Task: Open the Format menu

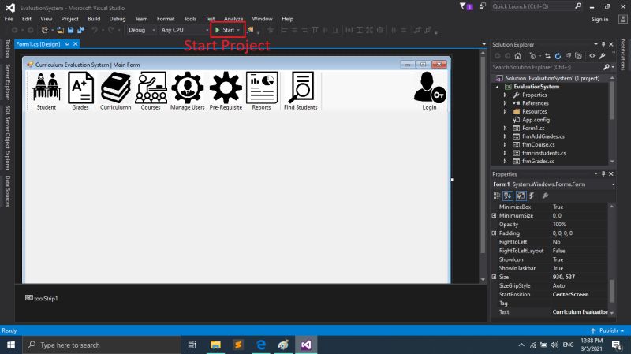Action: (x=166, y=18)
